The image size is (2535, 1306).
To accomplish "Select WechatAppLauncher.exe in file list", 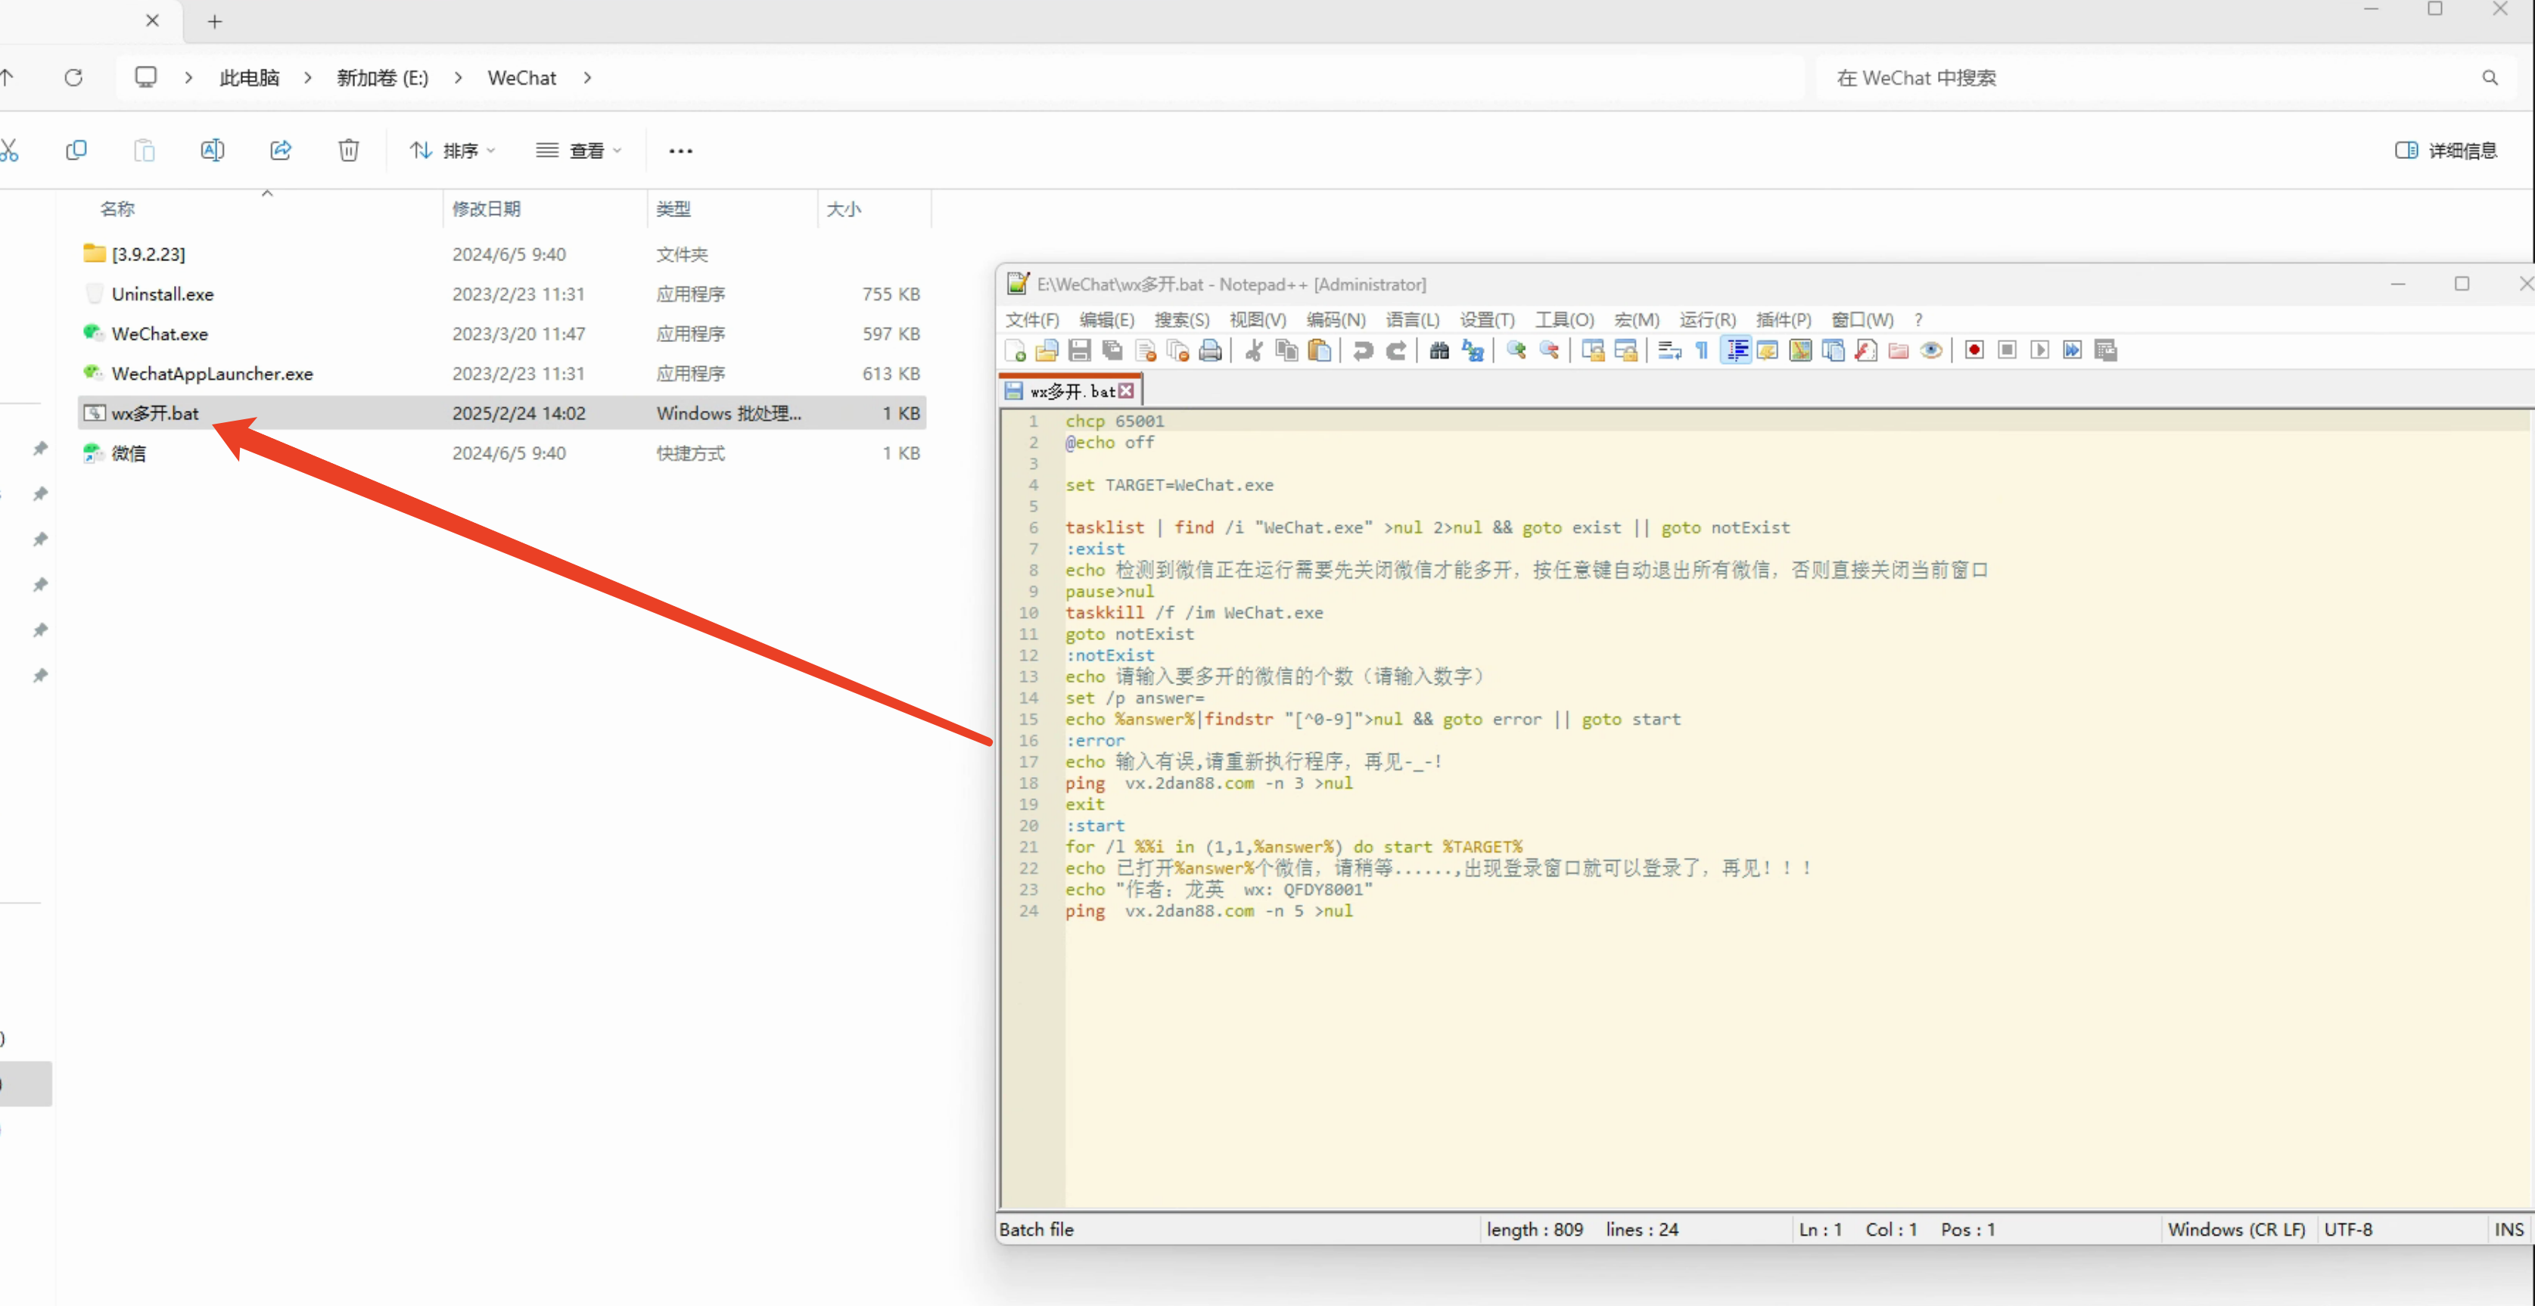I will pyautogui.click(x=502, y=373).
